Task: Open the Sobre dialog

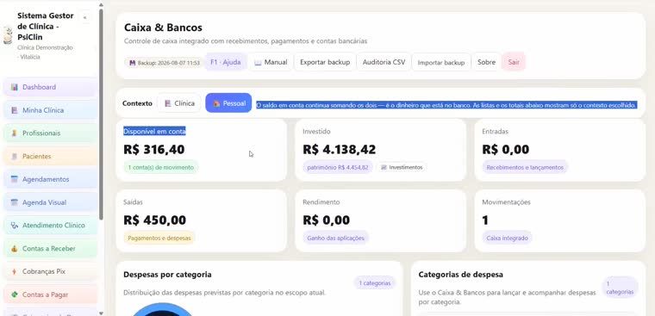Action: pos(486,62)
